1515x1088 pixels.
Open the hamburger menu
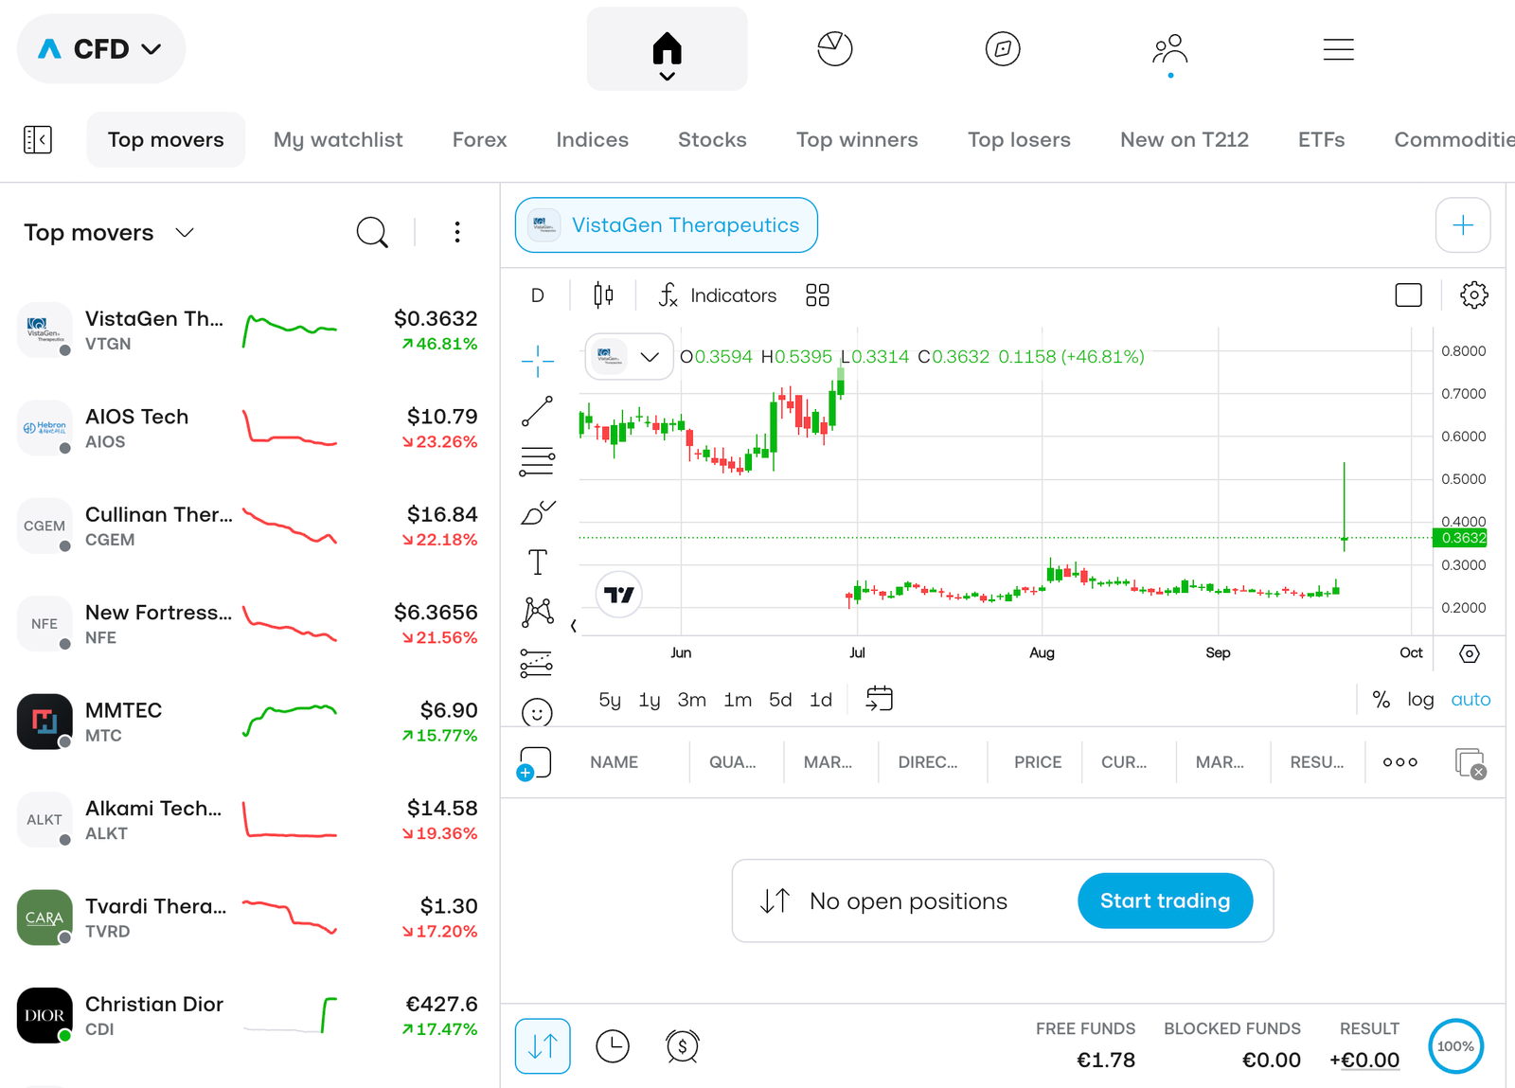(x=1338, y=49)
